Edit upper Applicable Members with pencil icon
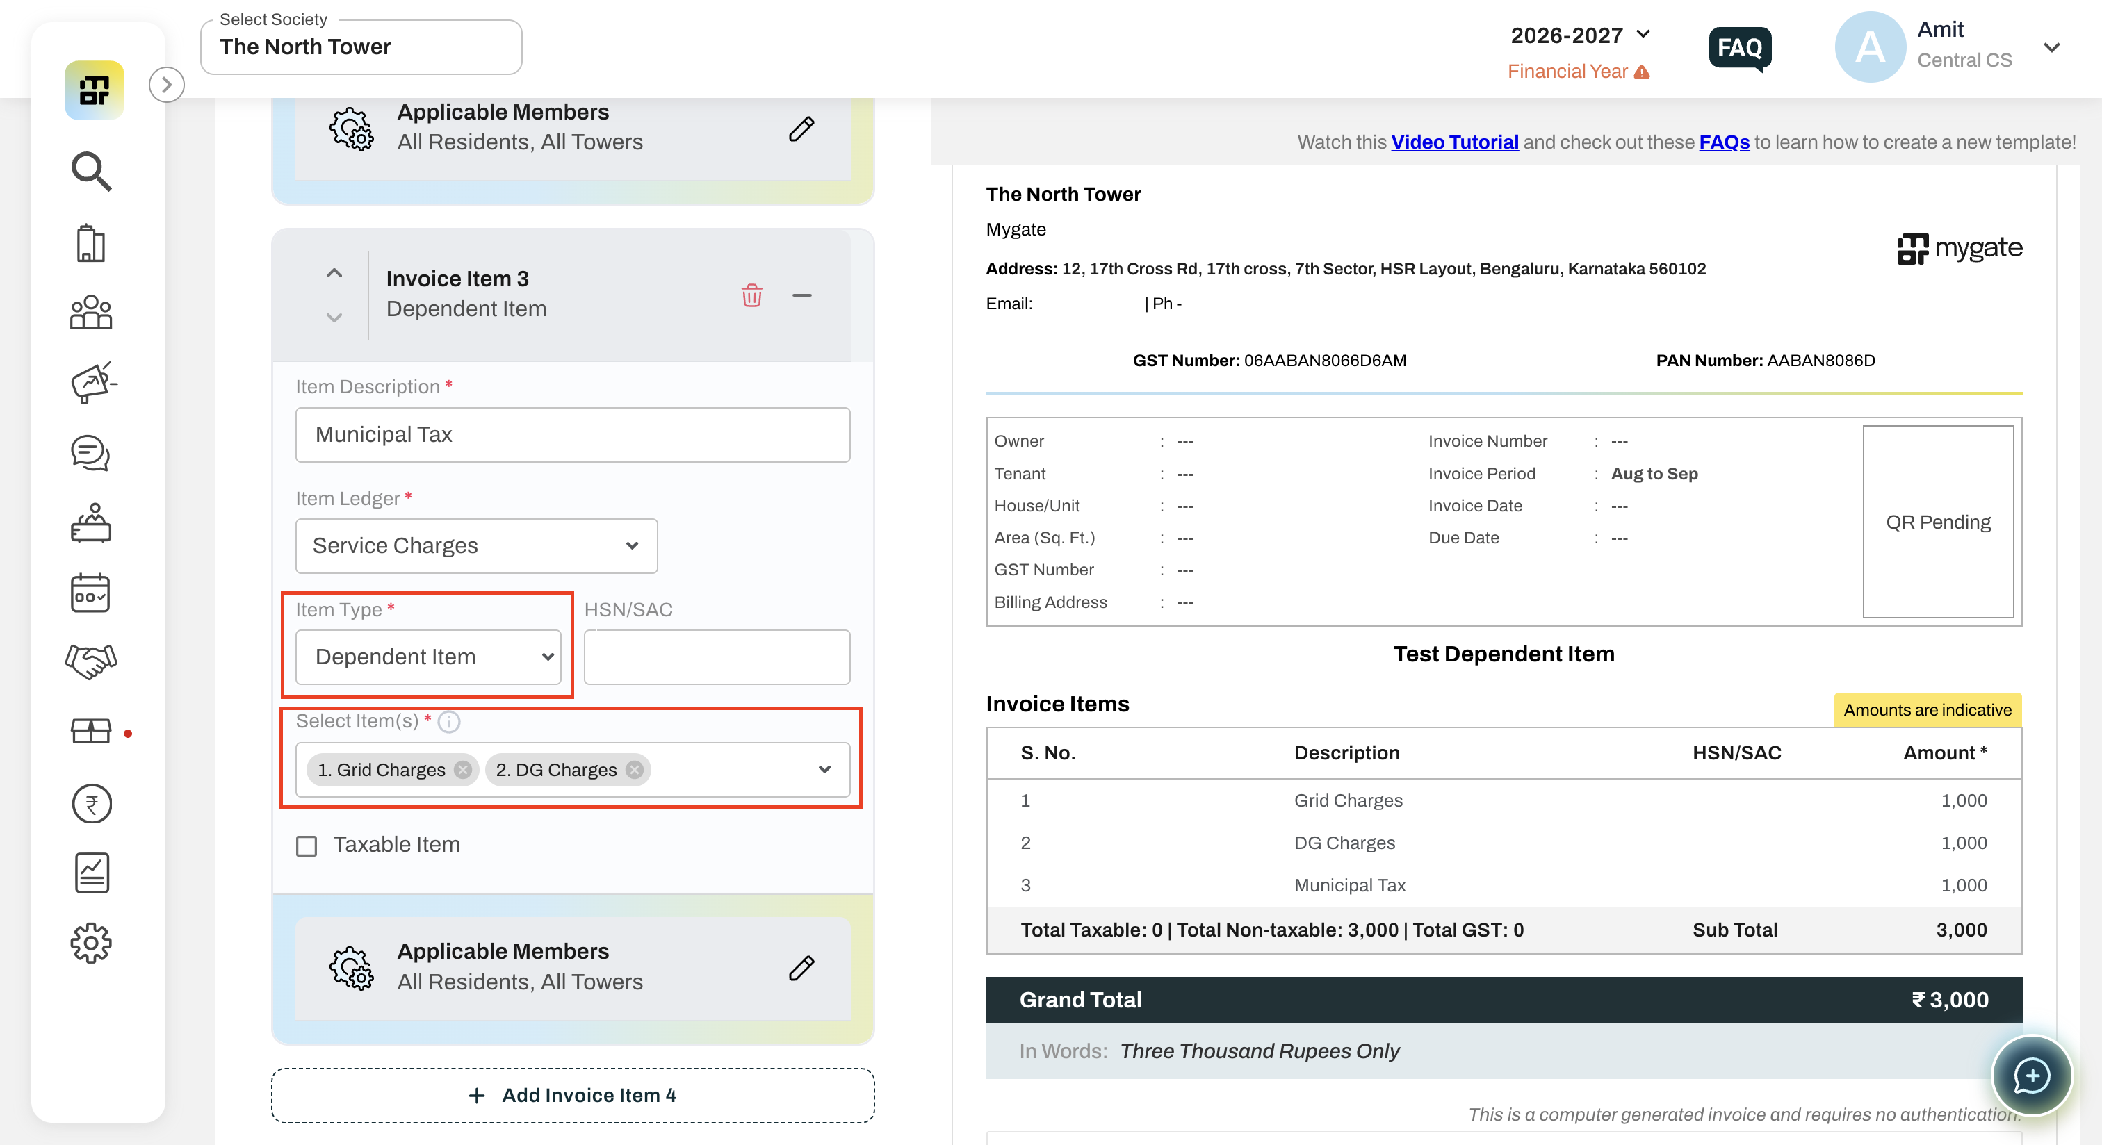Image resolution: width=2102 pixels, height=1145 pixels. [801, 128]
